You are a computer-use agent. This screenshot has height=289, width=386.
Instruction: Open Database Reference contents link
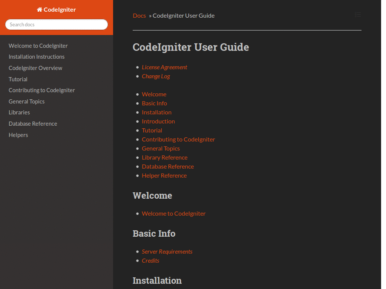click(168, 167)
